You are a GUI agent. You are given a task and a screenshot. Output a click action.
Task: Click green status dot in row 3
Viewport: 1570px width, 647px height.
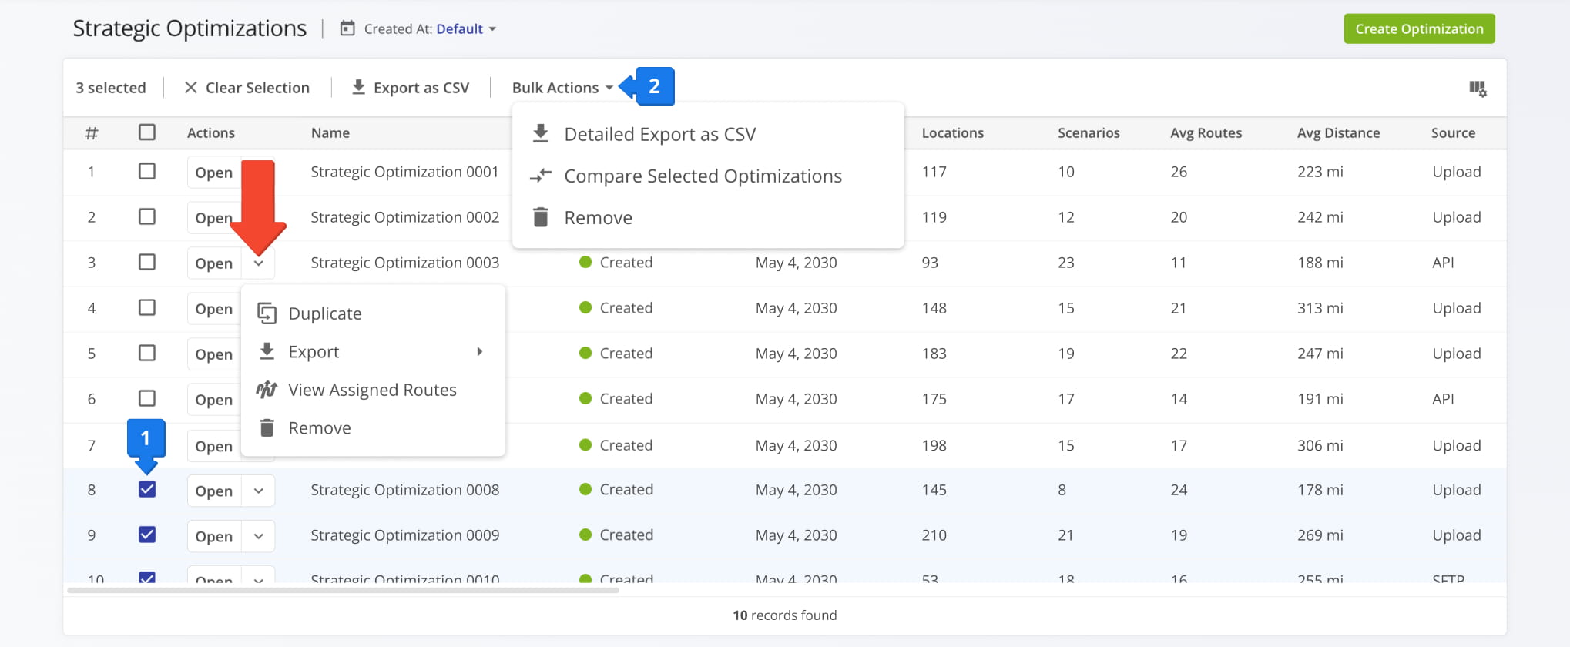click(585, 262)
